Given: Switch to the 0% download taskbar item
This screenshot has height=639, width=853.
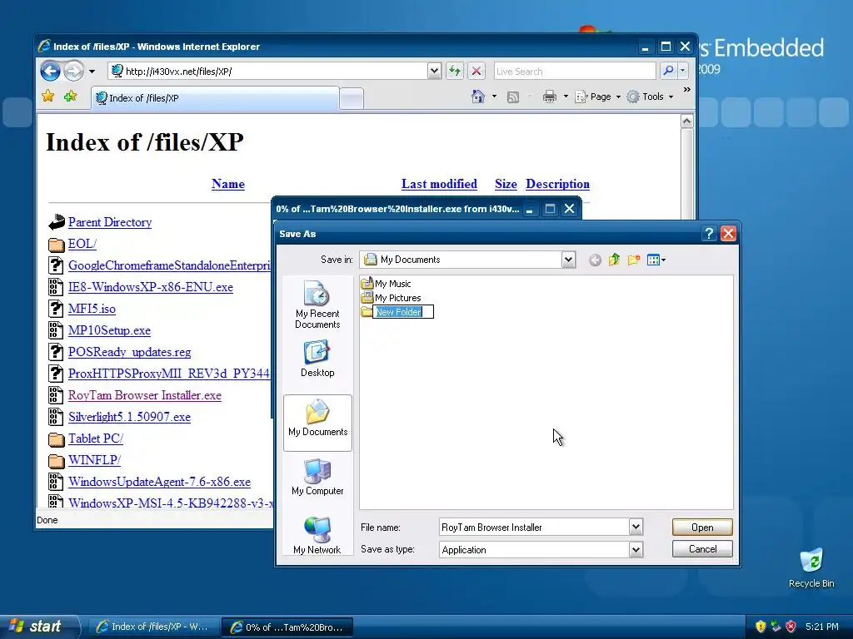Looking at the screenshot, I should pyautogui.click(x=287, y=627).
